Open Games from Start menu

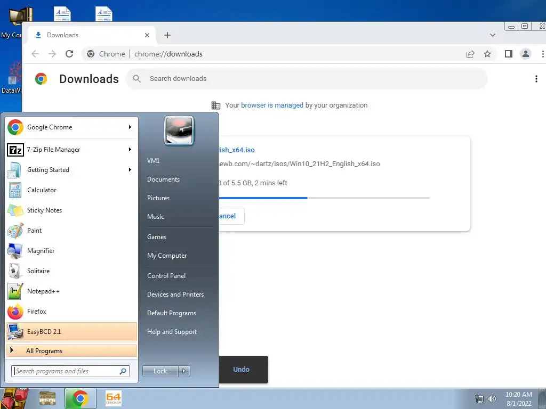(157, 237)
